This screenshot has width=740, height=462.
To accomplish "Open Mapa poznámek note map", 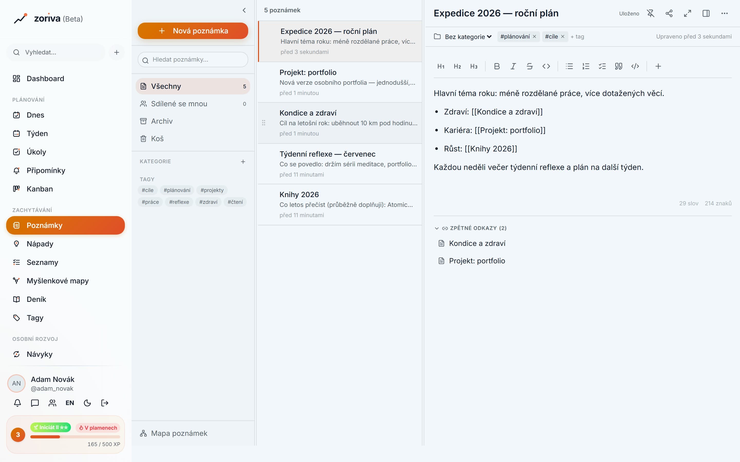I will coord(193,433).
